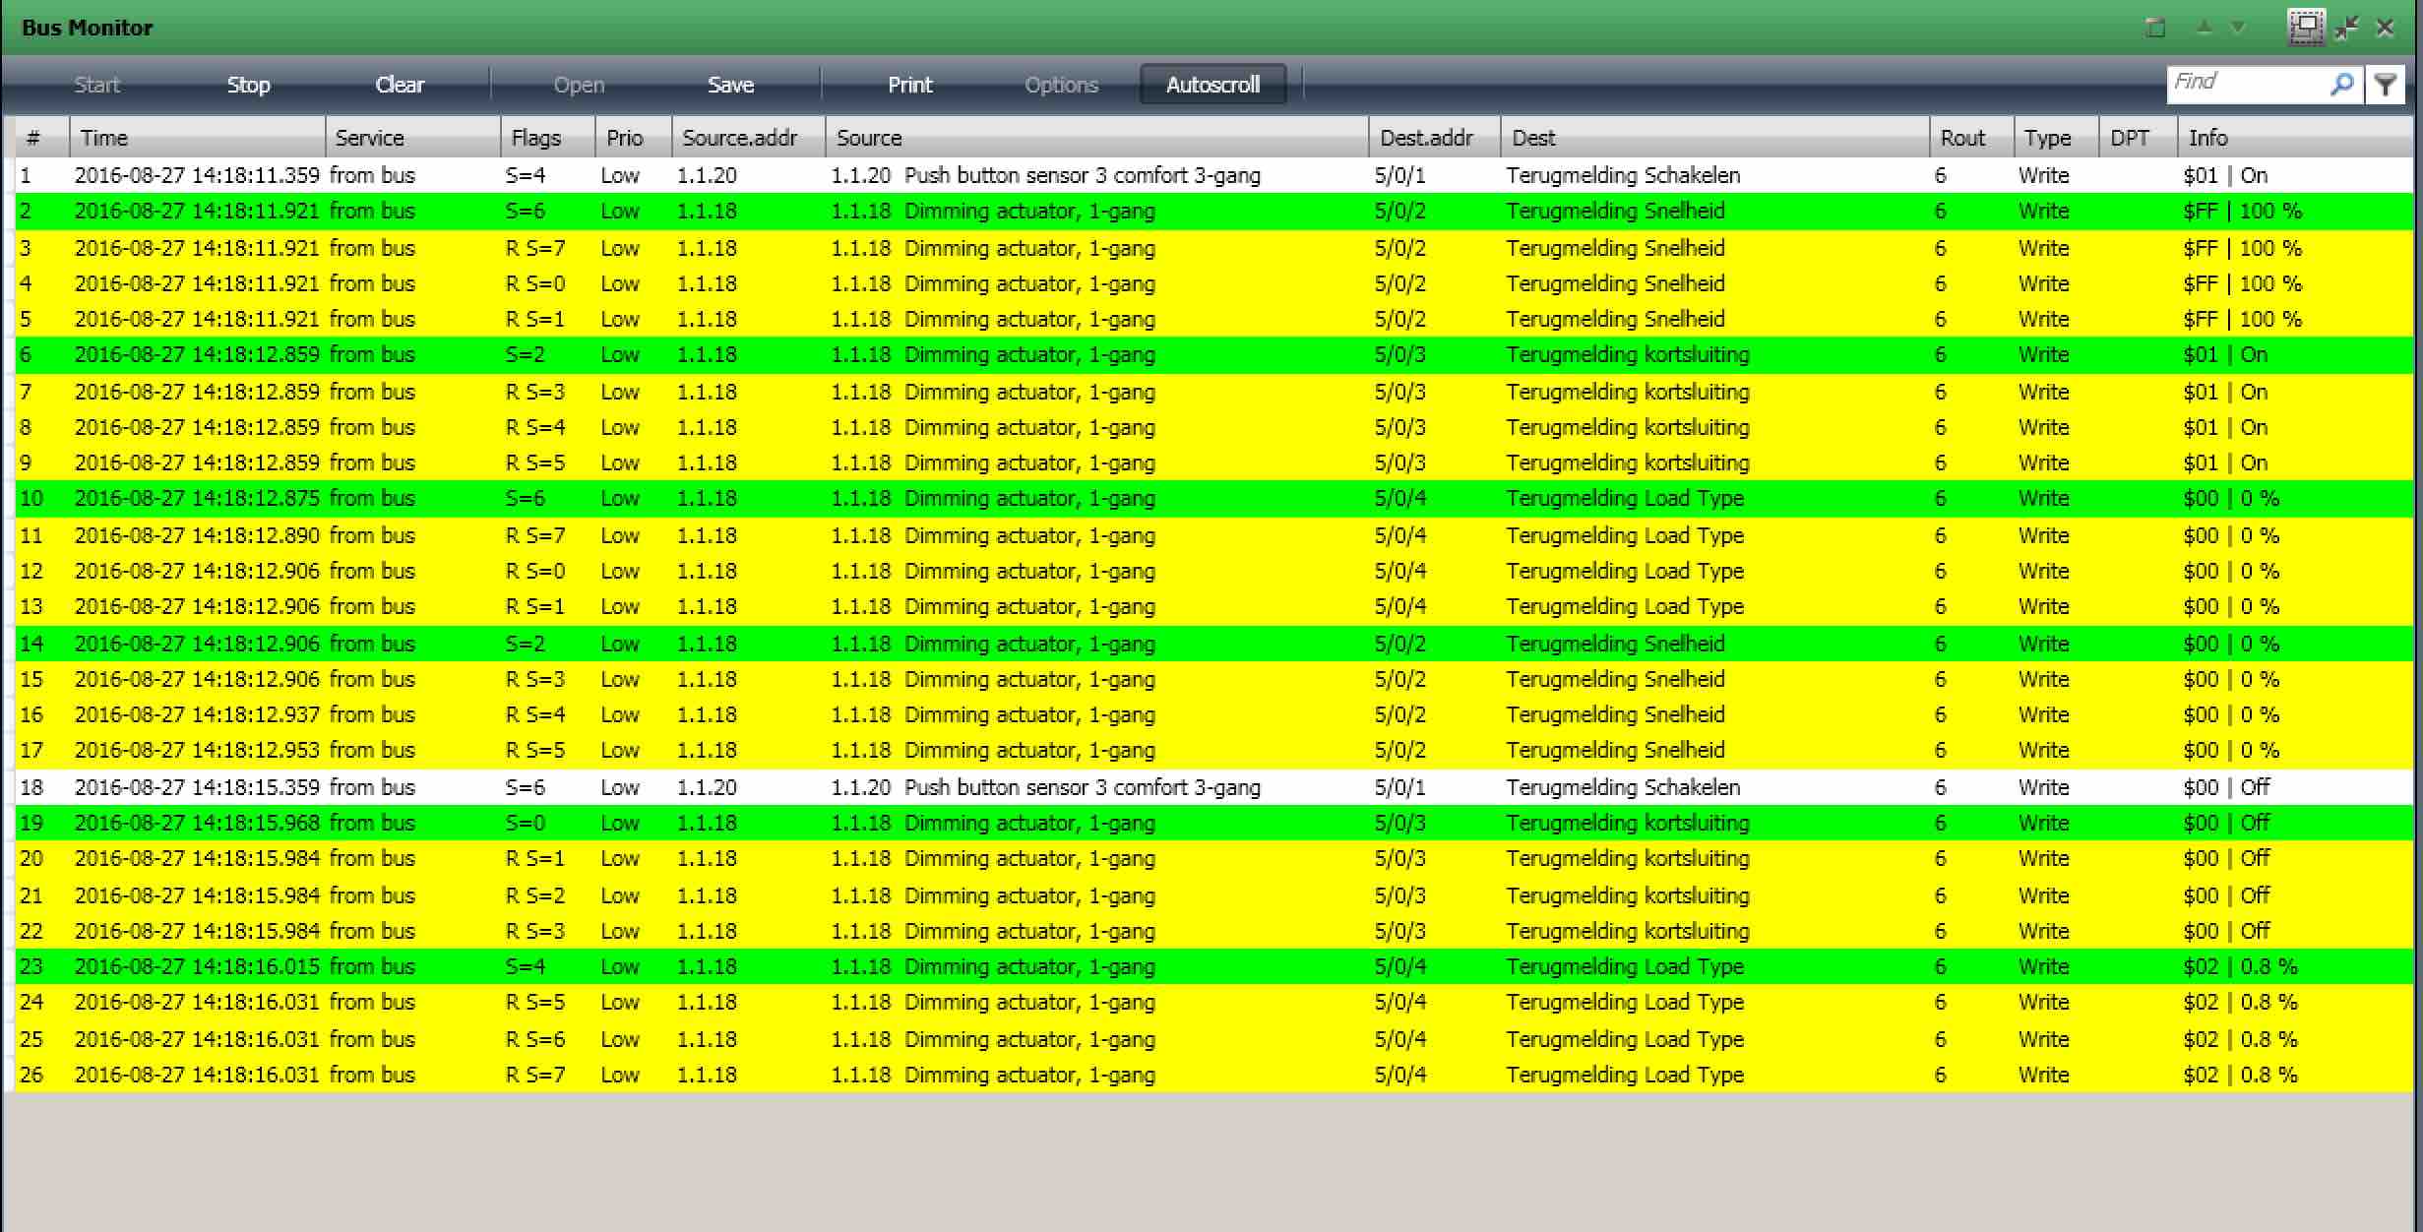Sort by the Time column header
This screenshot has width=2423, height=1232.
tap(197, 138)
